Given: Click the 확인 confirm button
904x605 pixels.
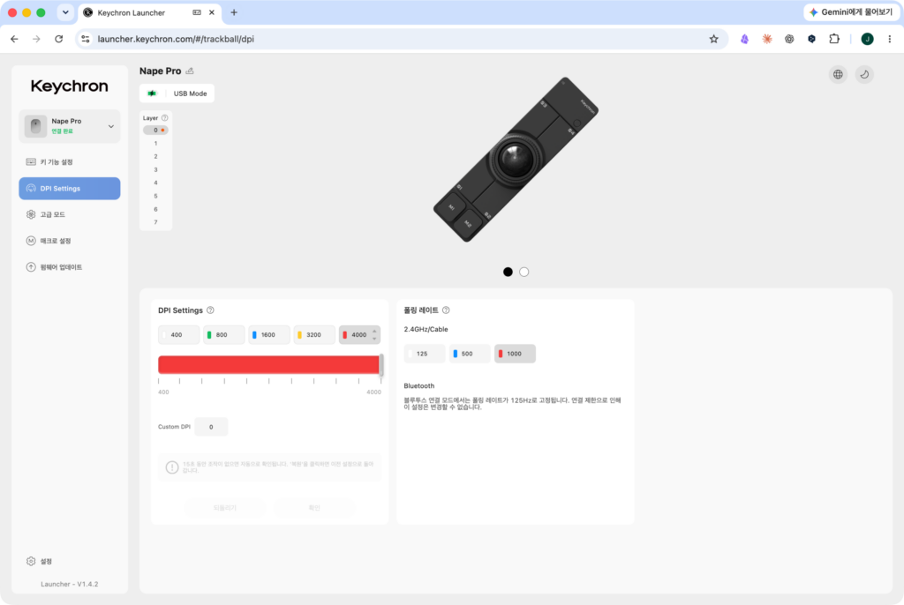Looking at the screenshot, I should pos(314,508).
